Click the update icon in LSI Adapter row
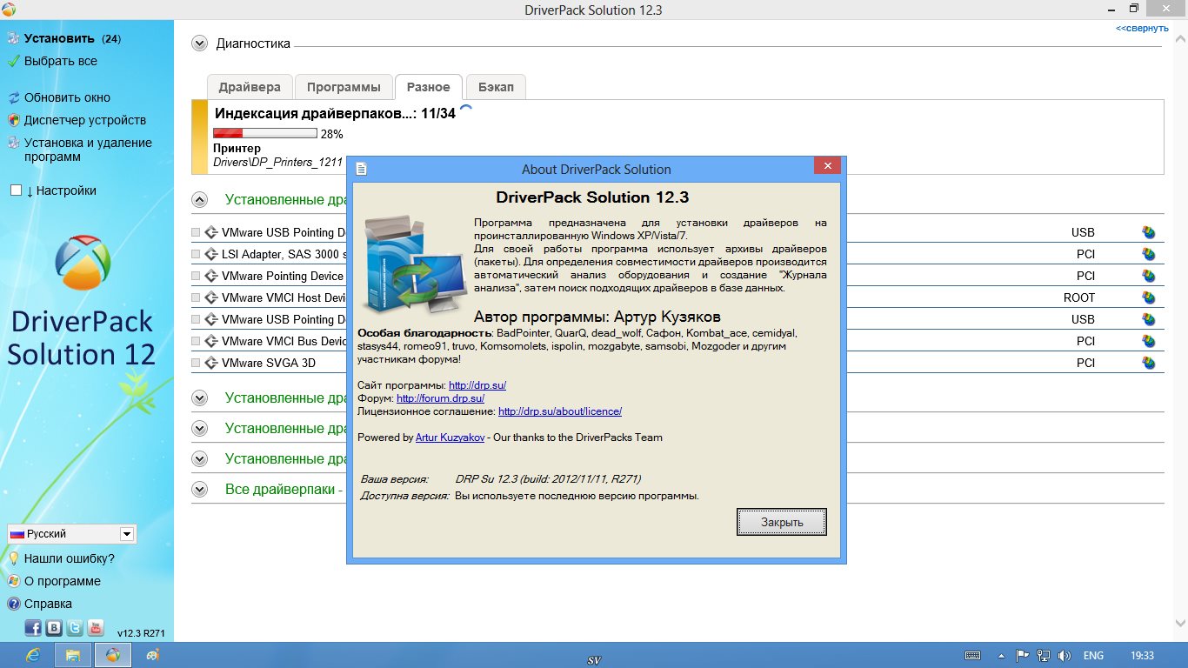Image resolution: width=1188 pixels, height=668 pixels. click(x=1148, y=254)
